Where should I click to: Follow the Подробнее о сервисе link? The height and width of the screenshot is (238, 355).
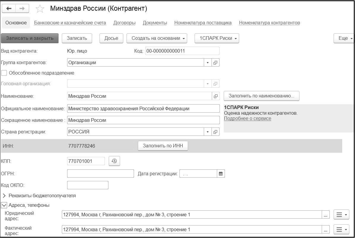tap(247, 118)
